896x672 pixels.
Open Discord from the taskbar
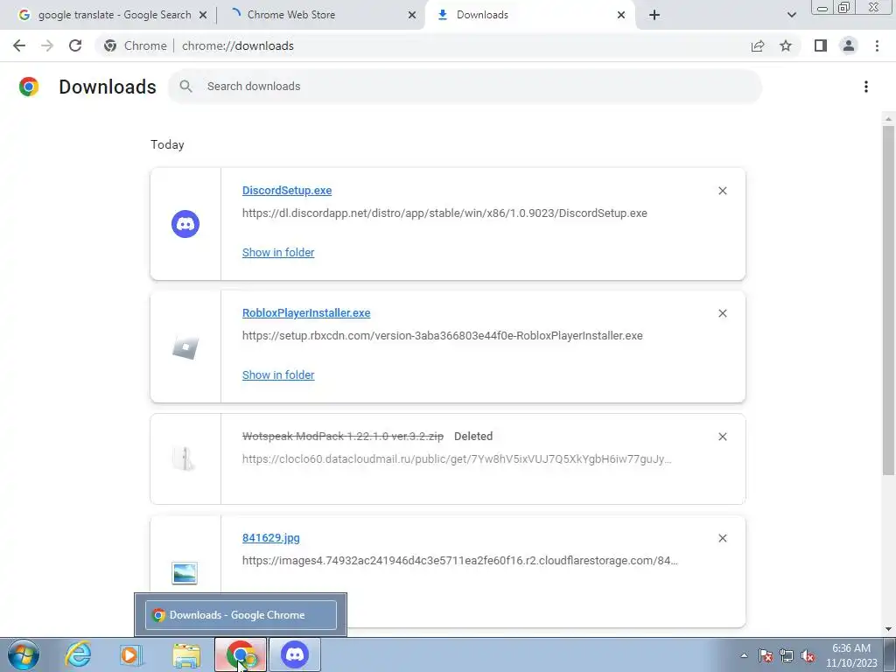click(x=295, y=654)
